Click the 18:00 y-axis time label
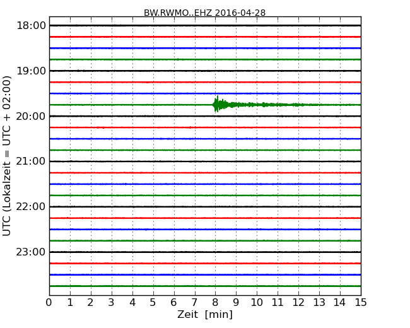 pos(31,26)
